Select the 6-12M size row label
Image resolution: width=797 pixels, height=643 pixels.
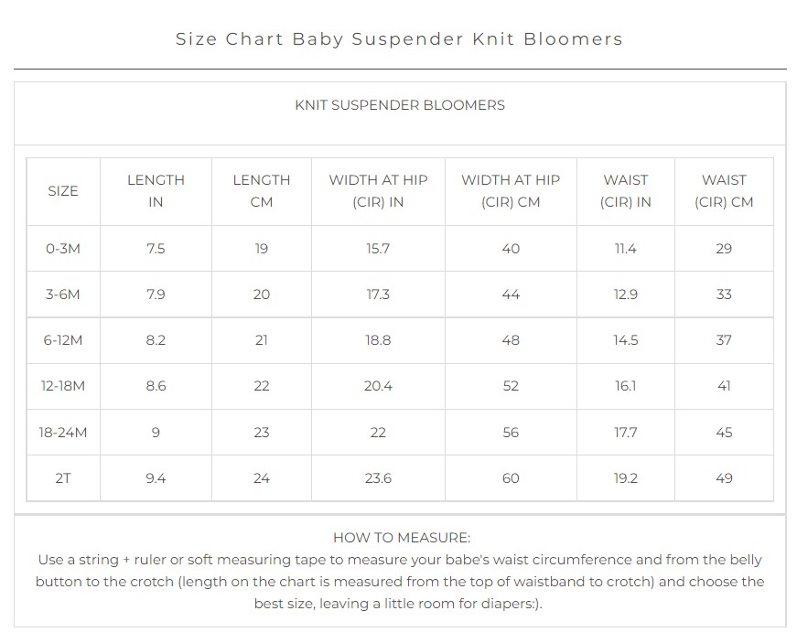63,339
